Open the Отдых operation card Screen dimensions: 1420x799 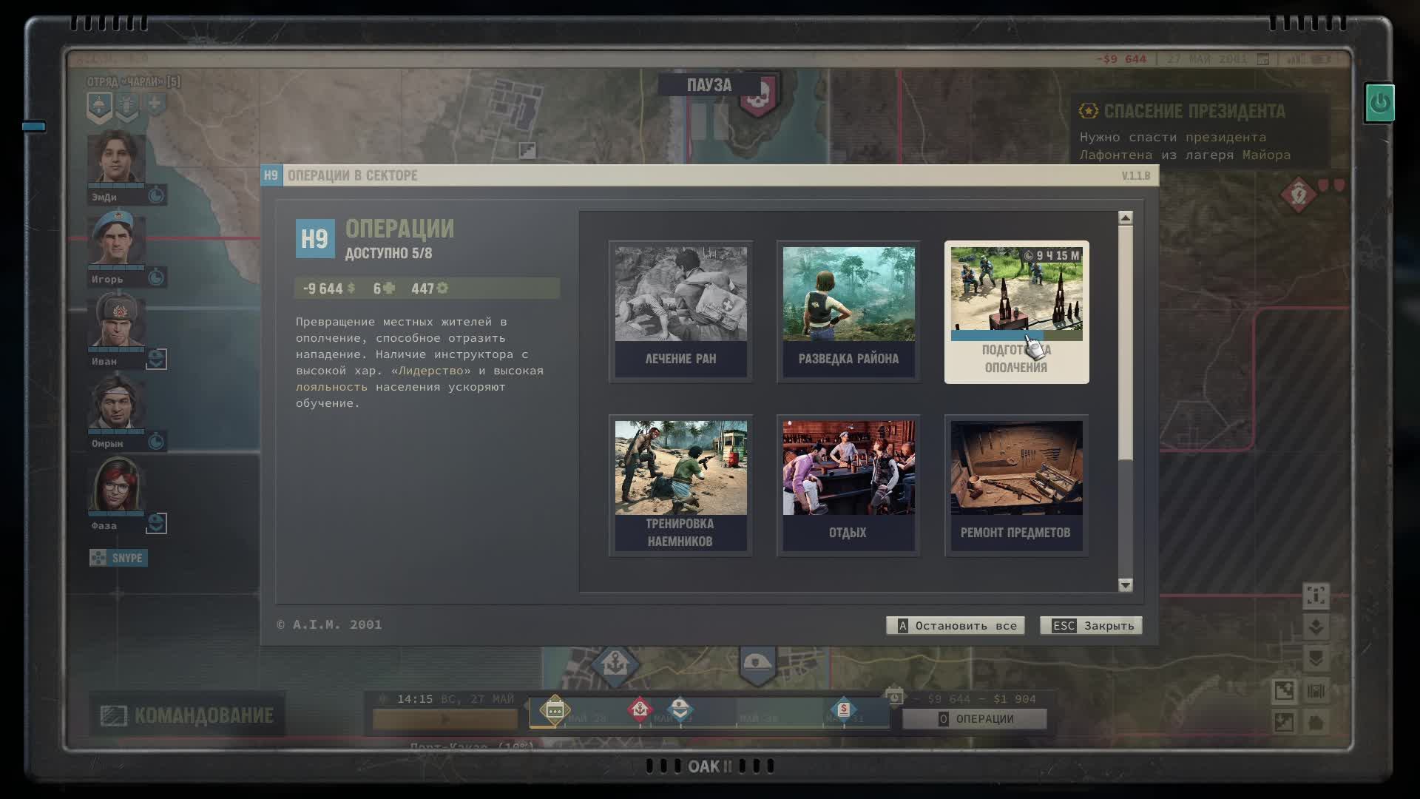pyautogui.click(x=848, y=485)
